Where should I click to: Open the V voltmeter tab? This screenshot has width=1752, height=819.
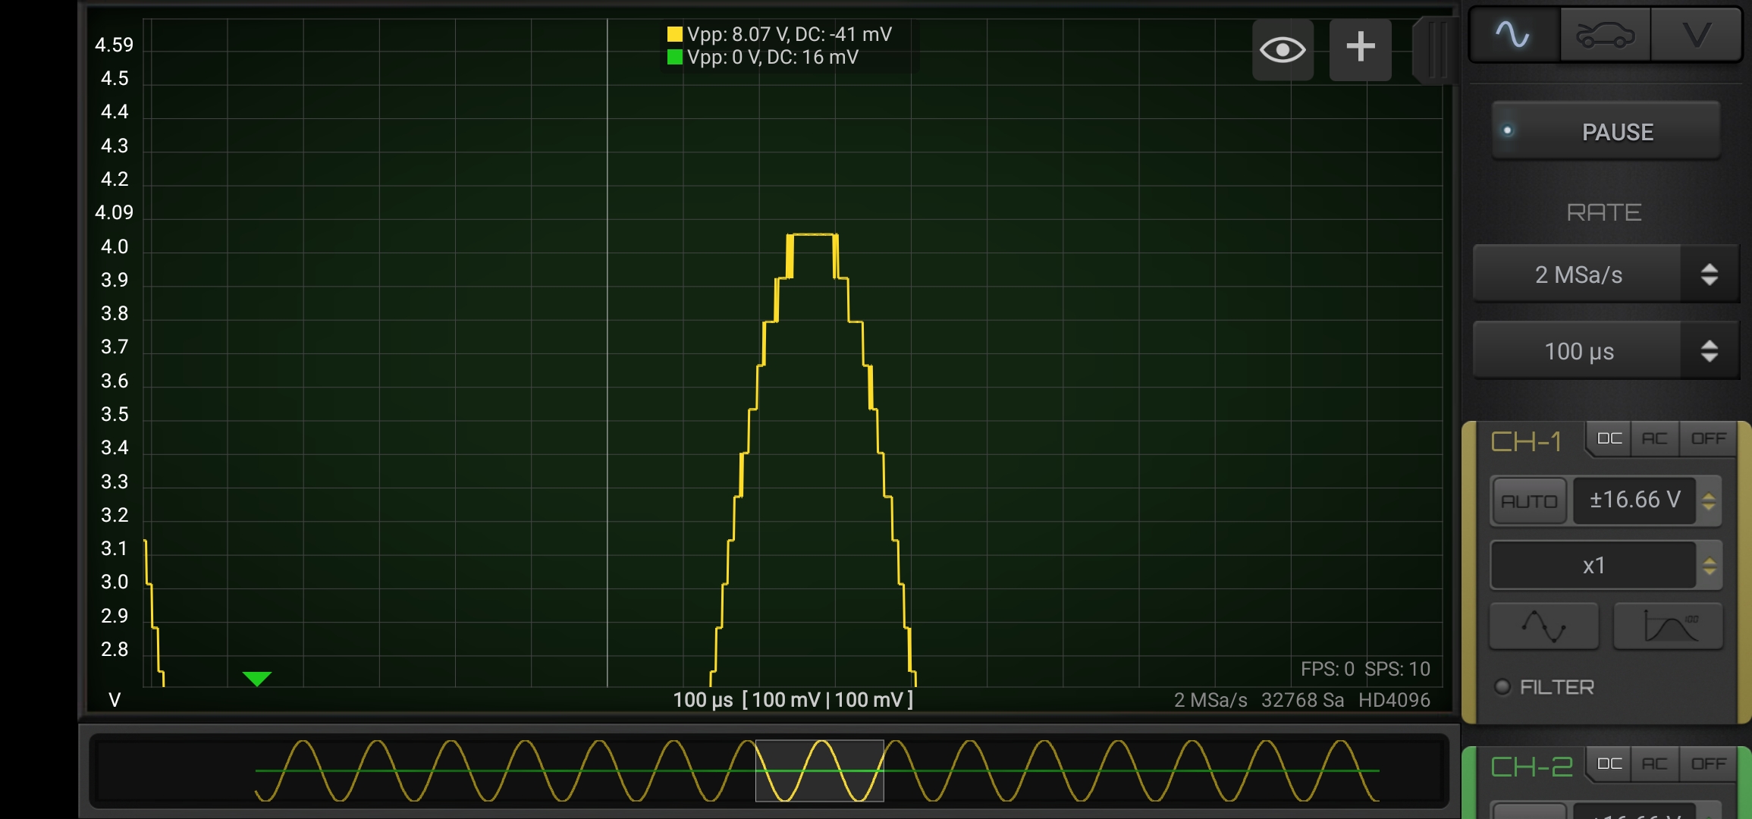(1696, 35)
